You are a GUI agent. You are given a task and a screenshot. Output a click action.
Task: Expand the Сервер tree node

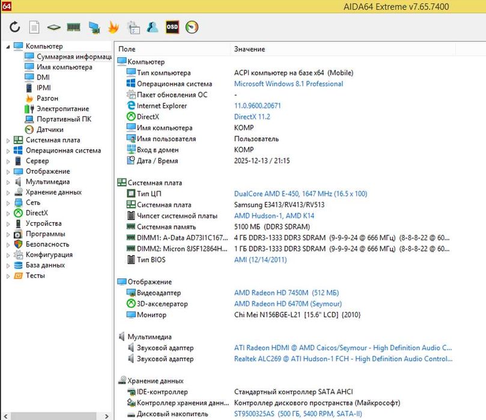[x=8, y=161]
